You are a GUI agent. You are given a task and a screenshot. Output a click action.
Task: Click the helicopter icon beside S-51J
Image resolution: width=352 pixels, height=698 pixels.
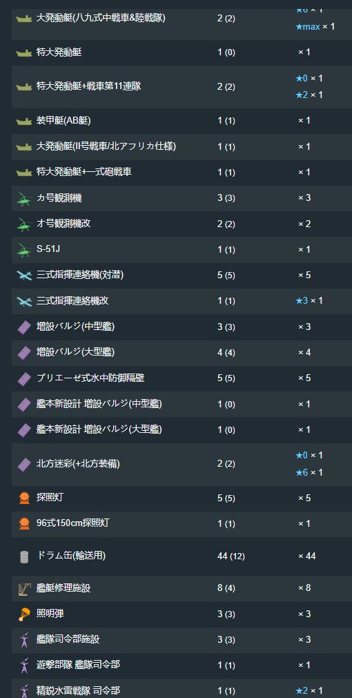point(24,250)
